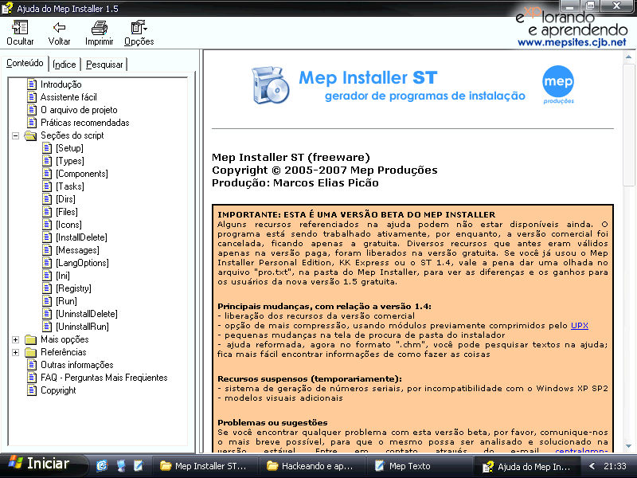Viewport: 637px width, 478px height.
Task: Collapse the Seções do script tree node
Action: pyautogui.click(x=15, y=135)
